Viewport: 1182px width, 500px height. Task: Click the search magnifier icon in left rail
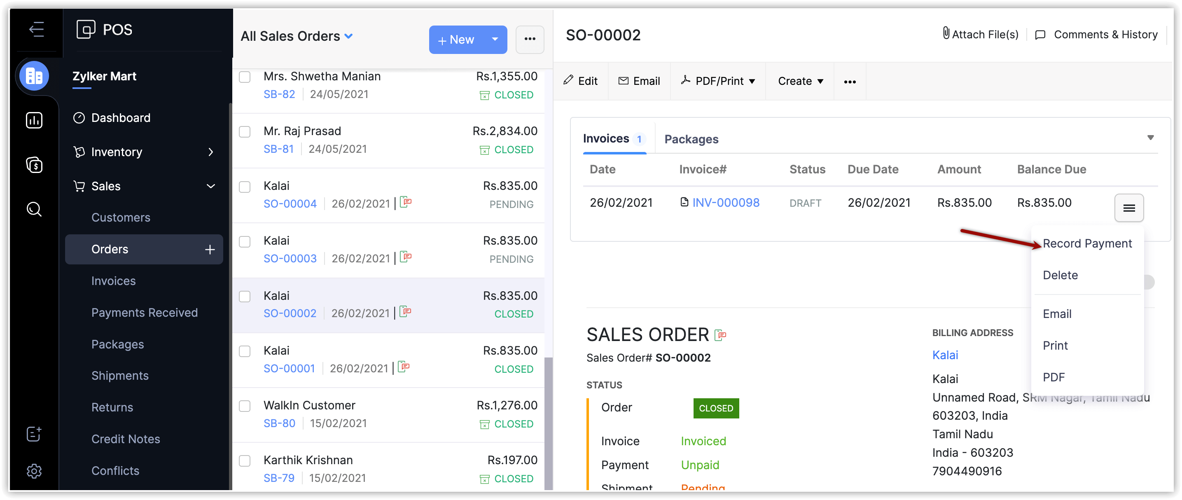click(34, 209)
